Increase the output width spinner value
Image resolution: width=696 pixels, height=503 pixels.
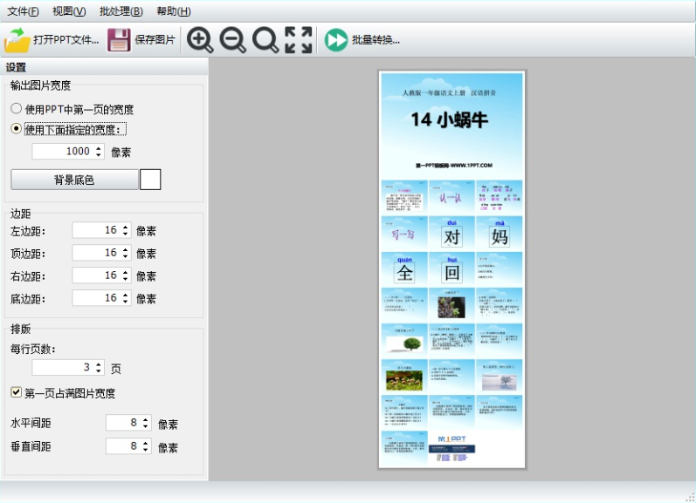[x=99, y=148]
